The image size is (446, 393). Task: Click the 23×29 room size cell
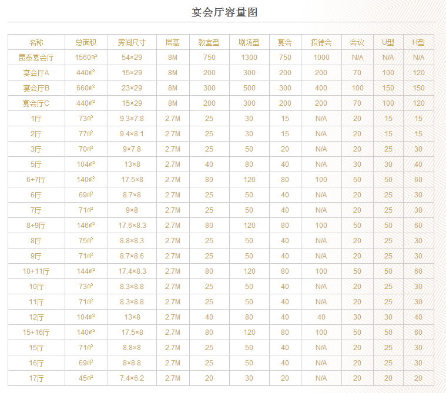coord(132,88)
